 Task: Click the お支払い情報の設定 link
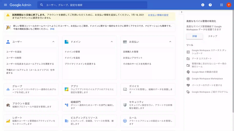point(158,15)
